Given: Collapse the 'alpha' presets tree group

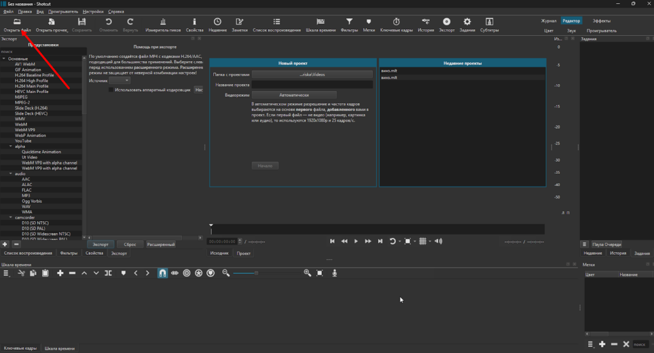Looking at the screenshot, I should click(x=10, y=147).
